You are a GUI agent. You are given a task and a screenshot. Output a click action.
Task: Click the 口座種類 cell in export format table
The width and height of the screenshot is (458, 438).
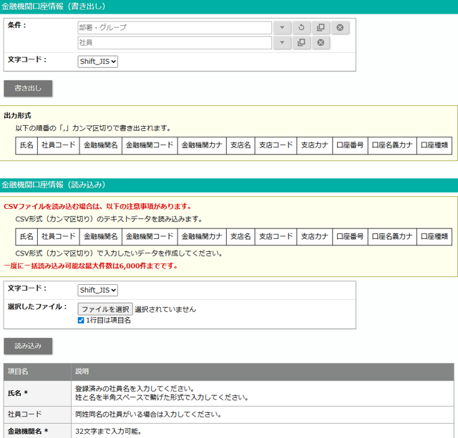click(434, 145)
